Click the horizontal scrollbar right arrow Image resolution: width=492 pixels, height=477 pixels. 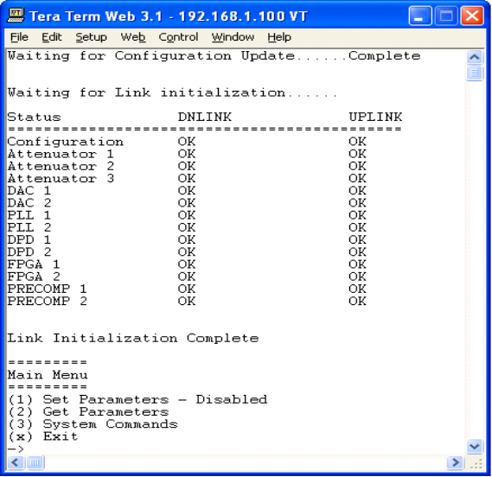pyautogui.click(x=456, y=462)
